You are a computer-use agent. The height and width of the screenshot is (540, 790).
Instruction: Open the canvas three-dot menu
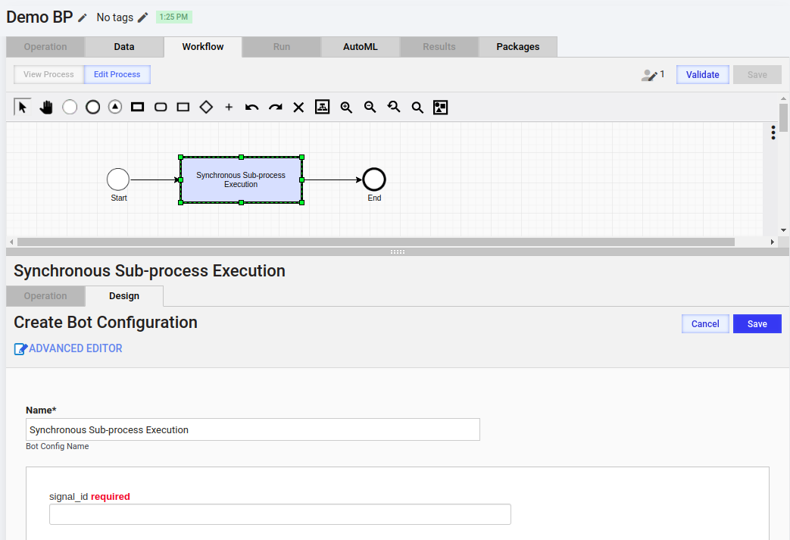click(x=773, y=133)
